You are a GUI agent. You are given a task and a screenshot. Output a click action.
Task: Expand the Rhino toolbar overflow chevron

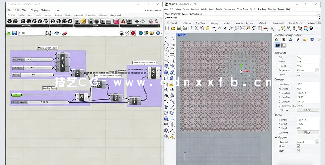tap(318, 28)
